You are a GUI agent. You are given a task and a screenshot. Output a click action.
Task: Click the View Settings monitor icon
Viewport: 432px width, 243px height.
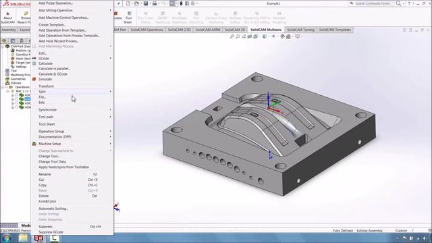(297, 36)
